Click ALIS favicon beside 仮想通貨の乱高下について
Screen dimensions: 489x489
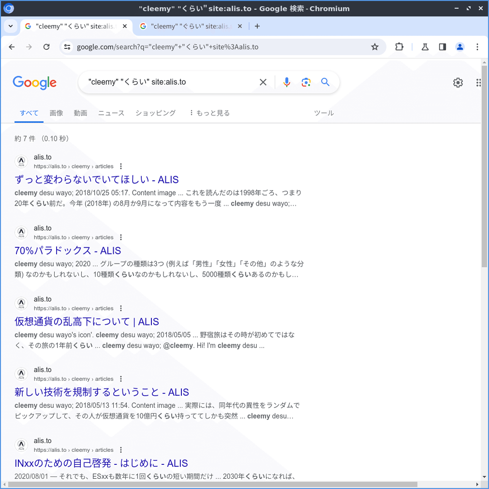[21, 303]
